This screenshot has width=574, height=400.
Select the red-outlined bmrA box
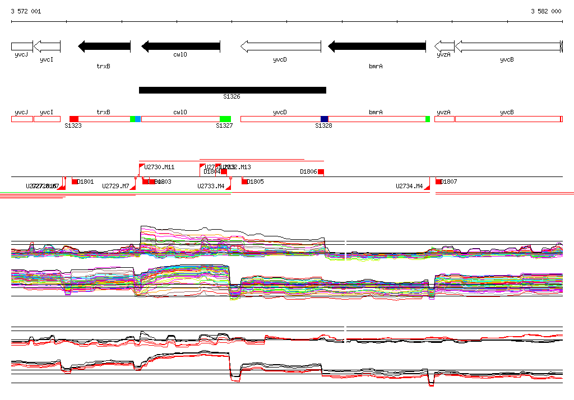click(377, 119)
